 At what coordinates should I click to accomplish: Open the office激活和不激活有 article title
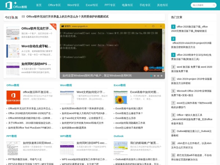[x=37, y=92]
